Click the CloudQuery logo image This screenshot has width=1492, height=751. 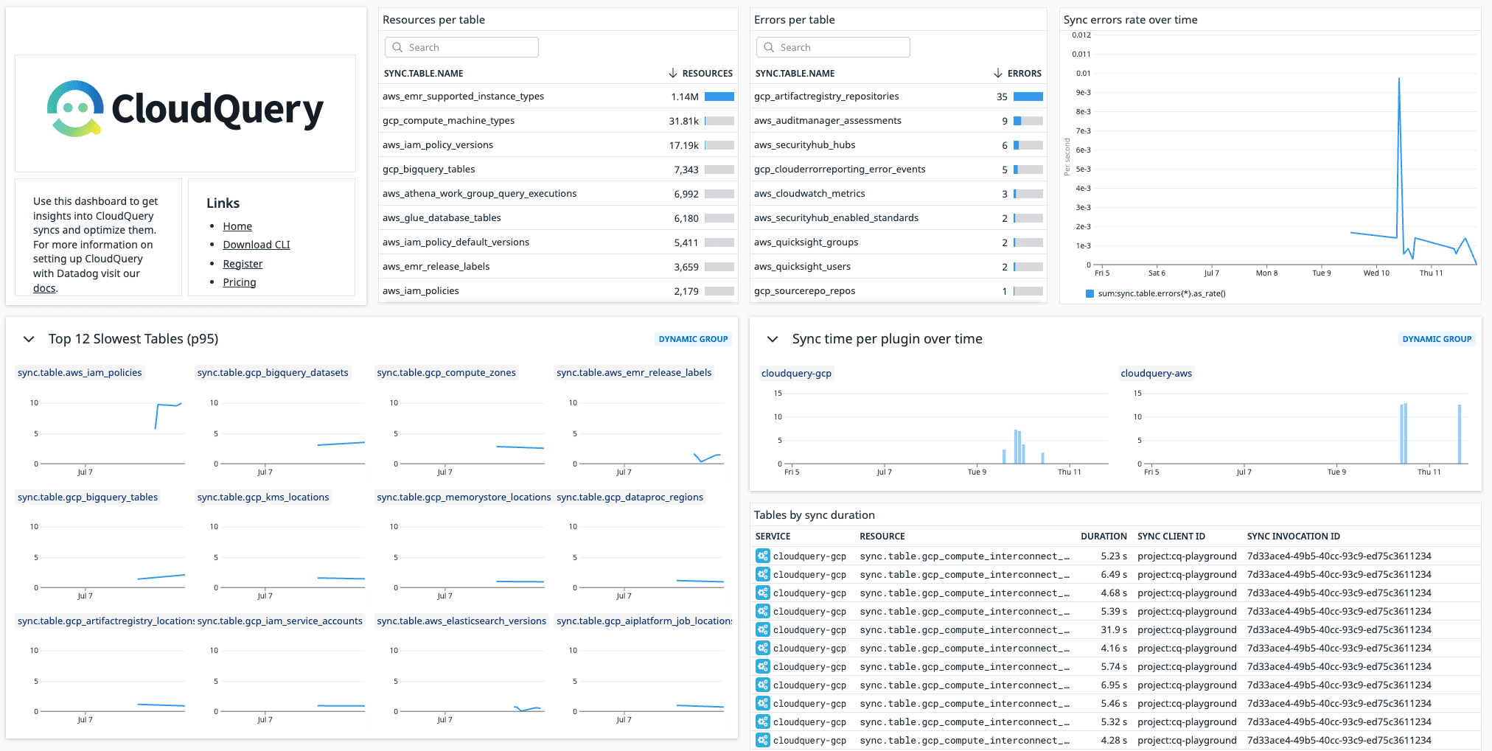(x=185, y=109)
